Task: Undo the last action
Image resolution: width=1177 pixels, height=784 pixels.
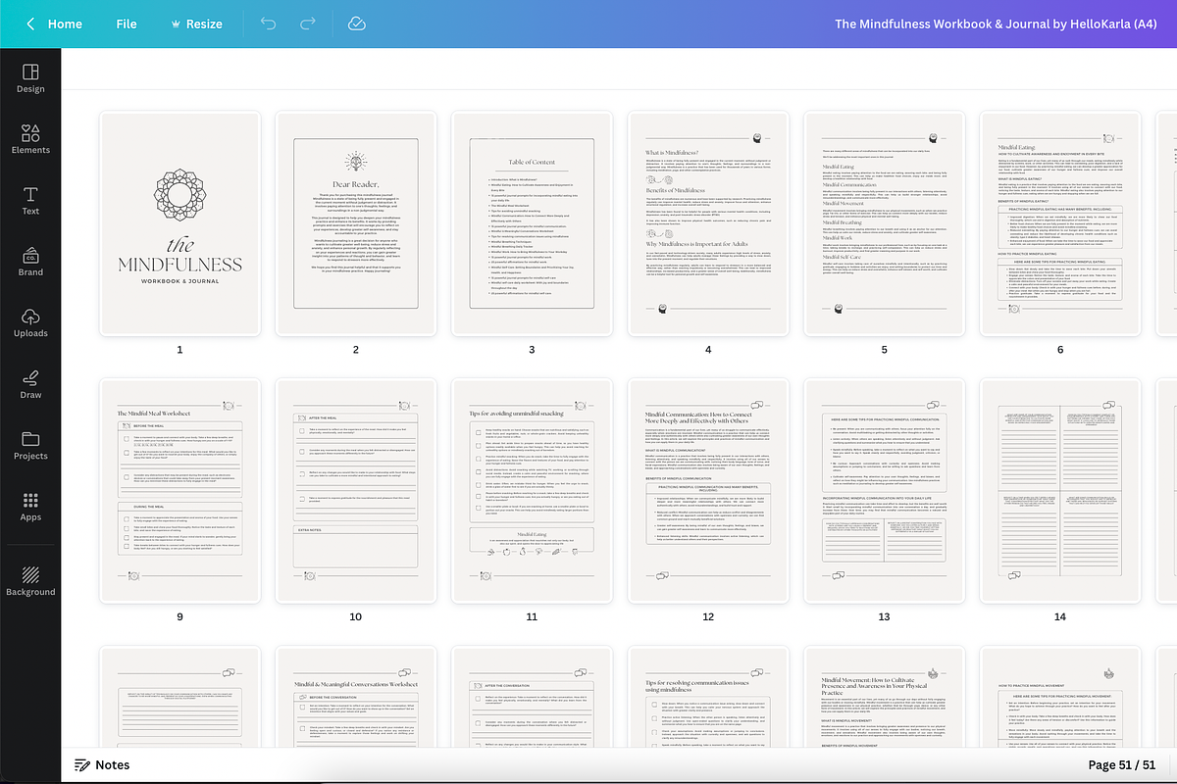Action: (269, 24)
